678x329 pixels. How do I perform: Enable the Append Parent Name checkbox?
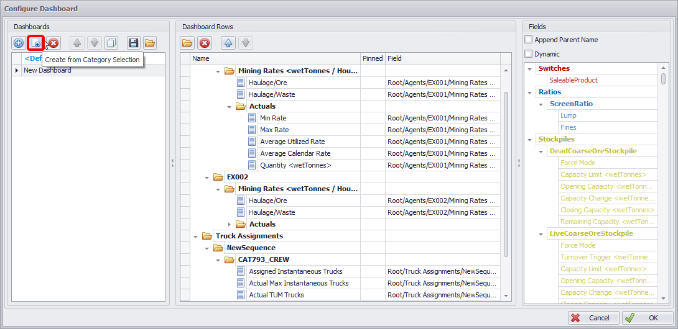click(529, 40)
